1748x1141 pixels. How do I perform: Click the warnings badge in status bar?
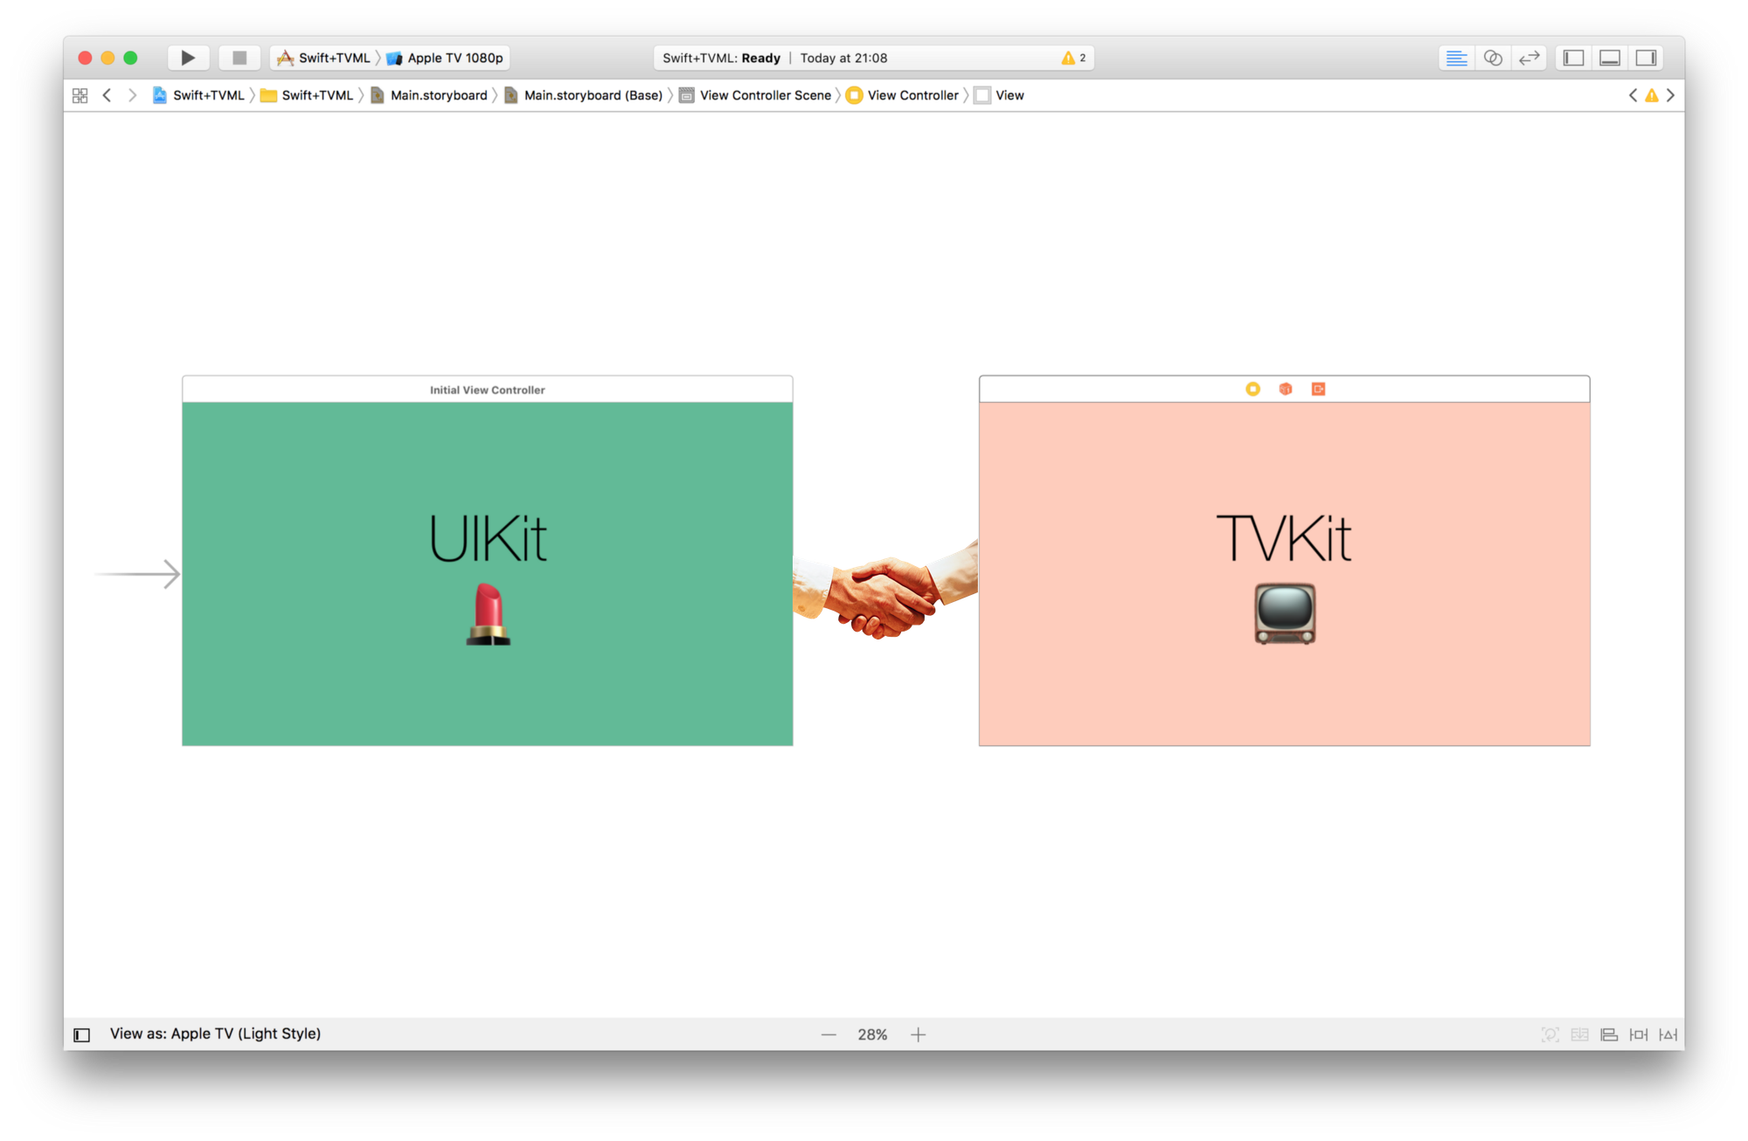(x=1073, y=58)
